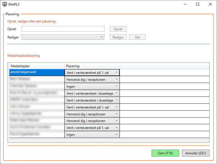Image resolution: width=217 pixels, height=164 pixels.
Task: Maximize the WinPLC window
Action: [x=198, y=4]
